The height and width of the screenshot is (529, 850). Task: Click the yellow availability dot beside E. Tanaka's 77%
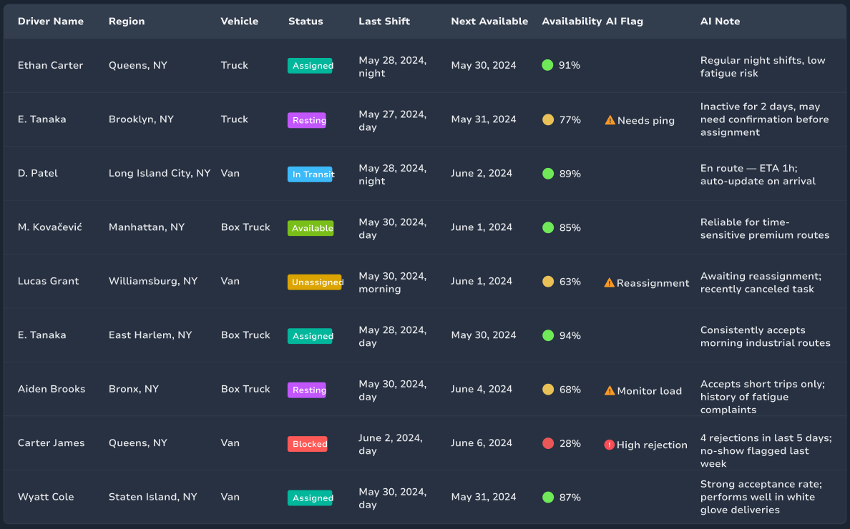(547, 119)
